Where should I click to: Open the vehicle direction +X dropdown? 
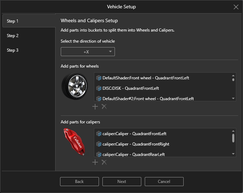pyautogui.click(x=88, y=52)
